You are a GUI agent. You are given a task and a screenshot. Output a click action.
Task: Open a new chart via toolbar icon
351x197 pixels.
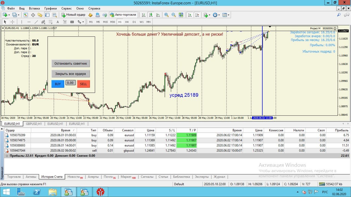coord(5,15)
